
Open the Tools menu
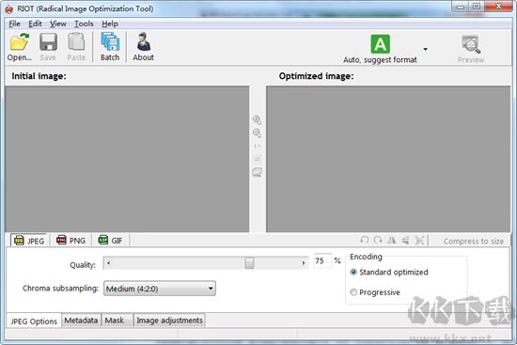click(x=84, y=24)
